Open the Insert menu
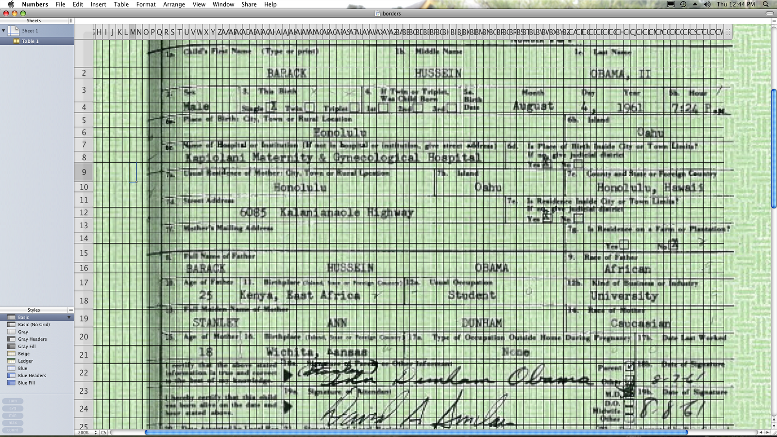The image size is (777, 437). pyautogui.click(x=98, y=4)
